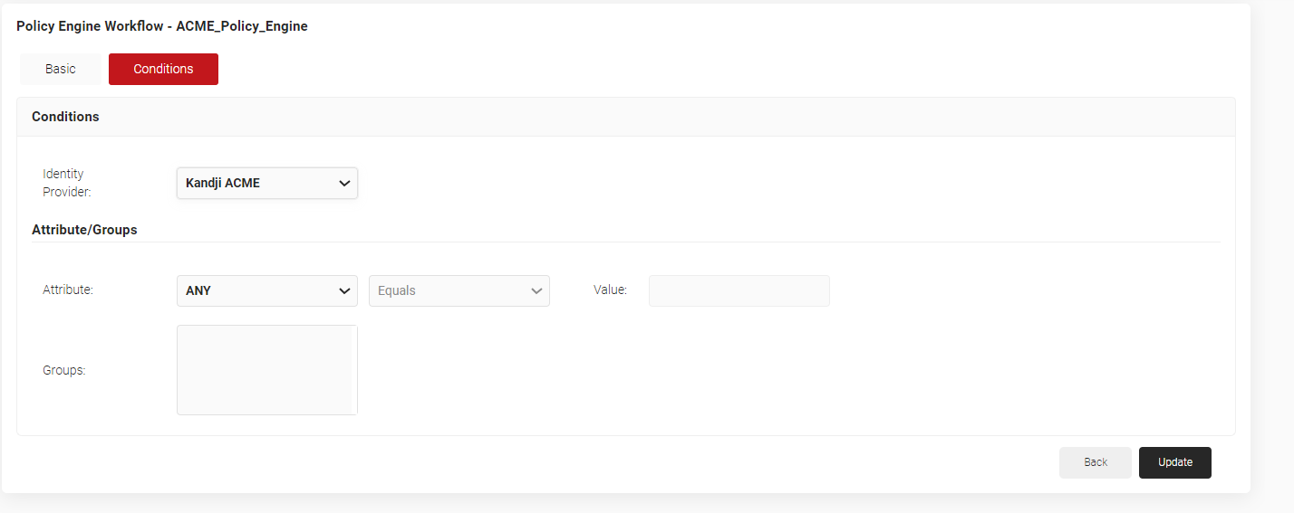Open the Kandji ACME identity provider dropdown
This screenshot has height=513, width=1294.
coord(258,183)
